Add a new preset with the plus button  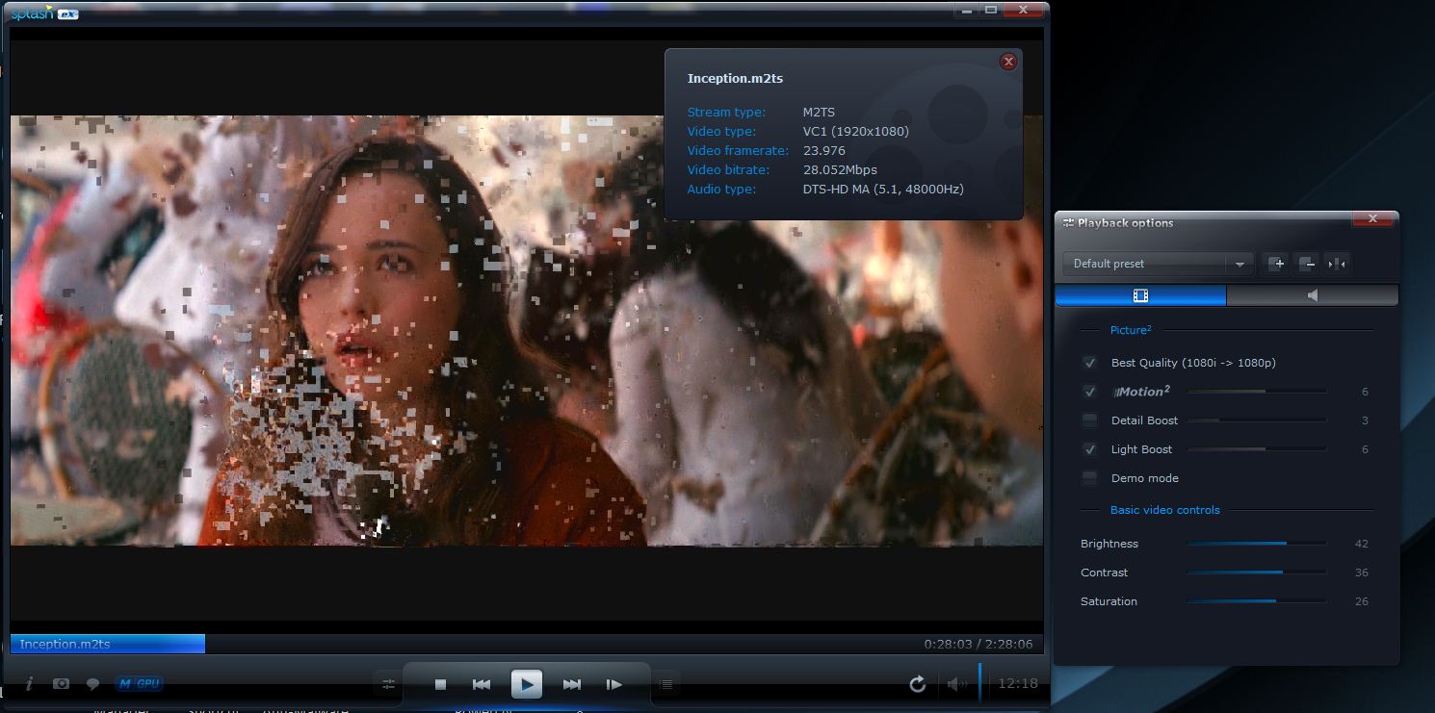1277,264
